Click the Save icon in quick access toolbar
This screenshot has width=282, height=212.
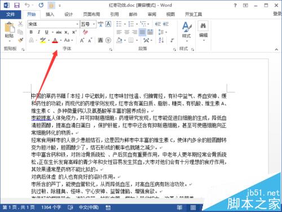(x=17, y=5)
